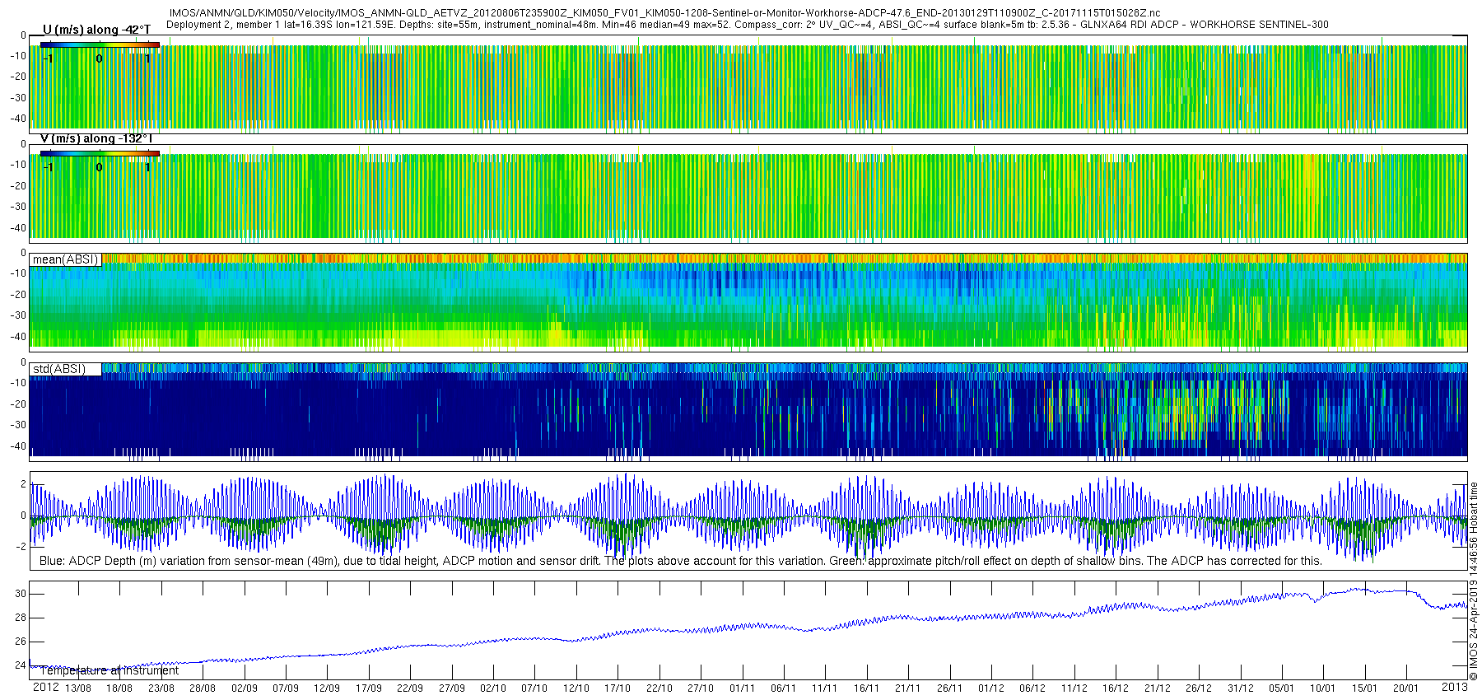The width and height of the screenshot is (1482, 700).
Task: Click the 12/10 date tick label
Action: pos(576,688)
